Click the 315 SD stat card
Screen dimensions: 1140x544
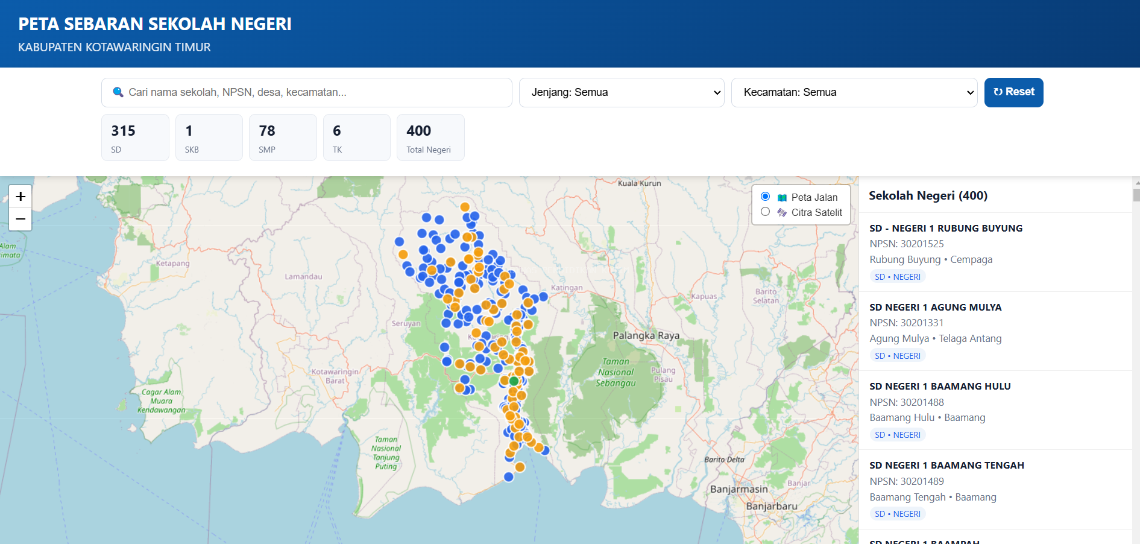tap(135, 138)
